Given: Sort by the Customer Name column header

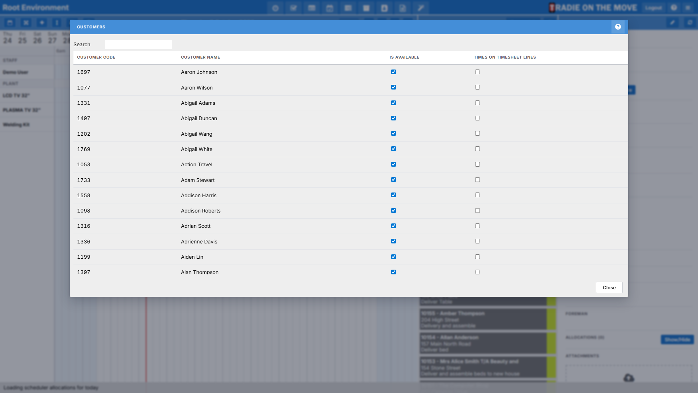Looking at the screenshot, I should [200, 57].
